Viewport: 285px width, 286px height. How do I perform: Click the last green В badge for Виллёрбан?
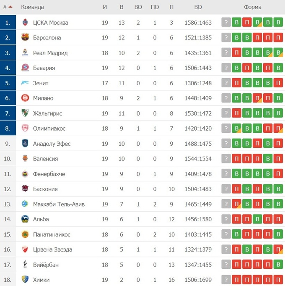coord(278,265)
